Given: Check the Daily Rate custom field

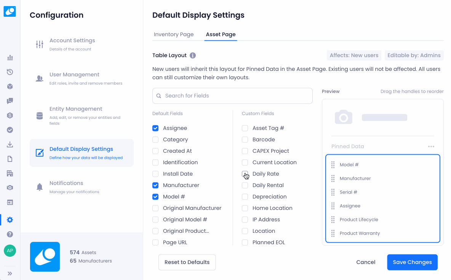Looking at the screenshot, I should pyautogui.click(x=245, y=174).
